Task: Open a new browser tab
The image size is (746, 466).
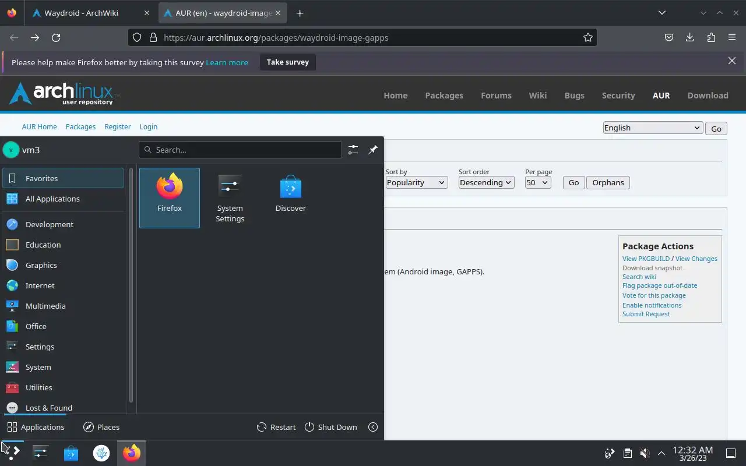Action: tap(300, 13)
